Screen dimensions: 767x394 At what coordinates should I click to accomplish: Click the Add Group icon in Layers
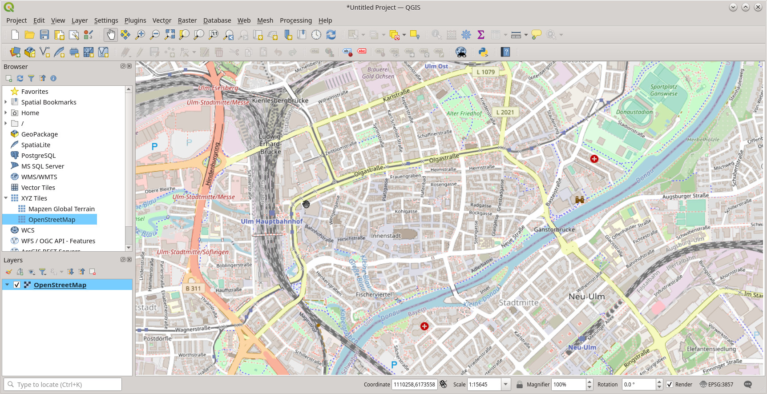point(20,272)
